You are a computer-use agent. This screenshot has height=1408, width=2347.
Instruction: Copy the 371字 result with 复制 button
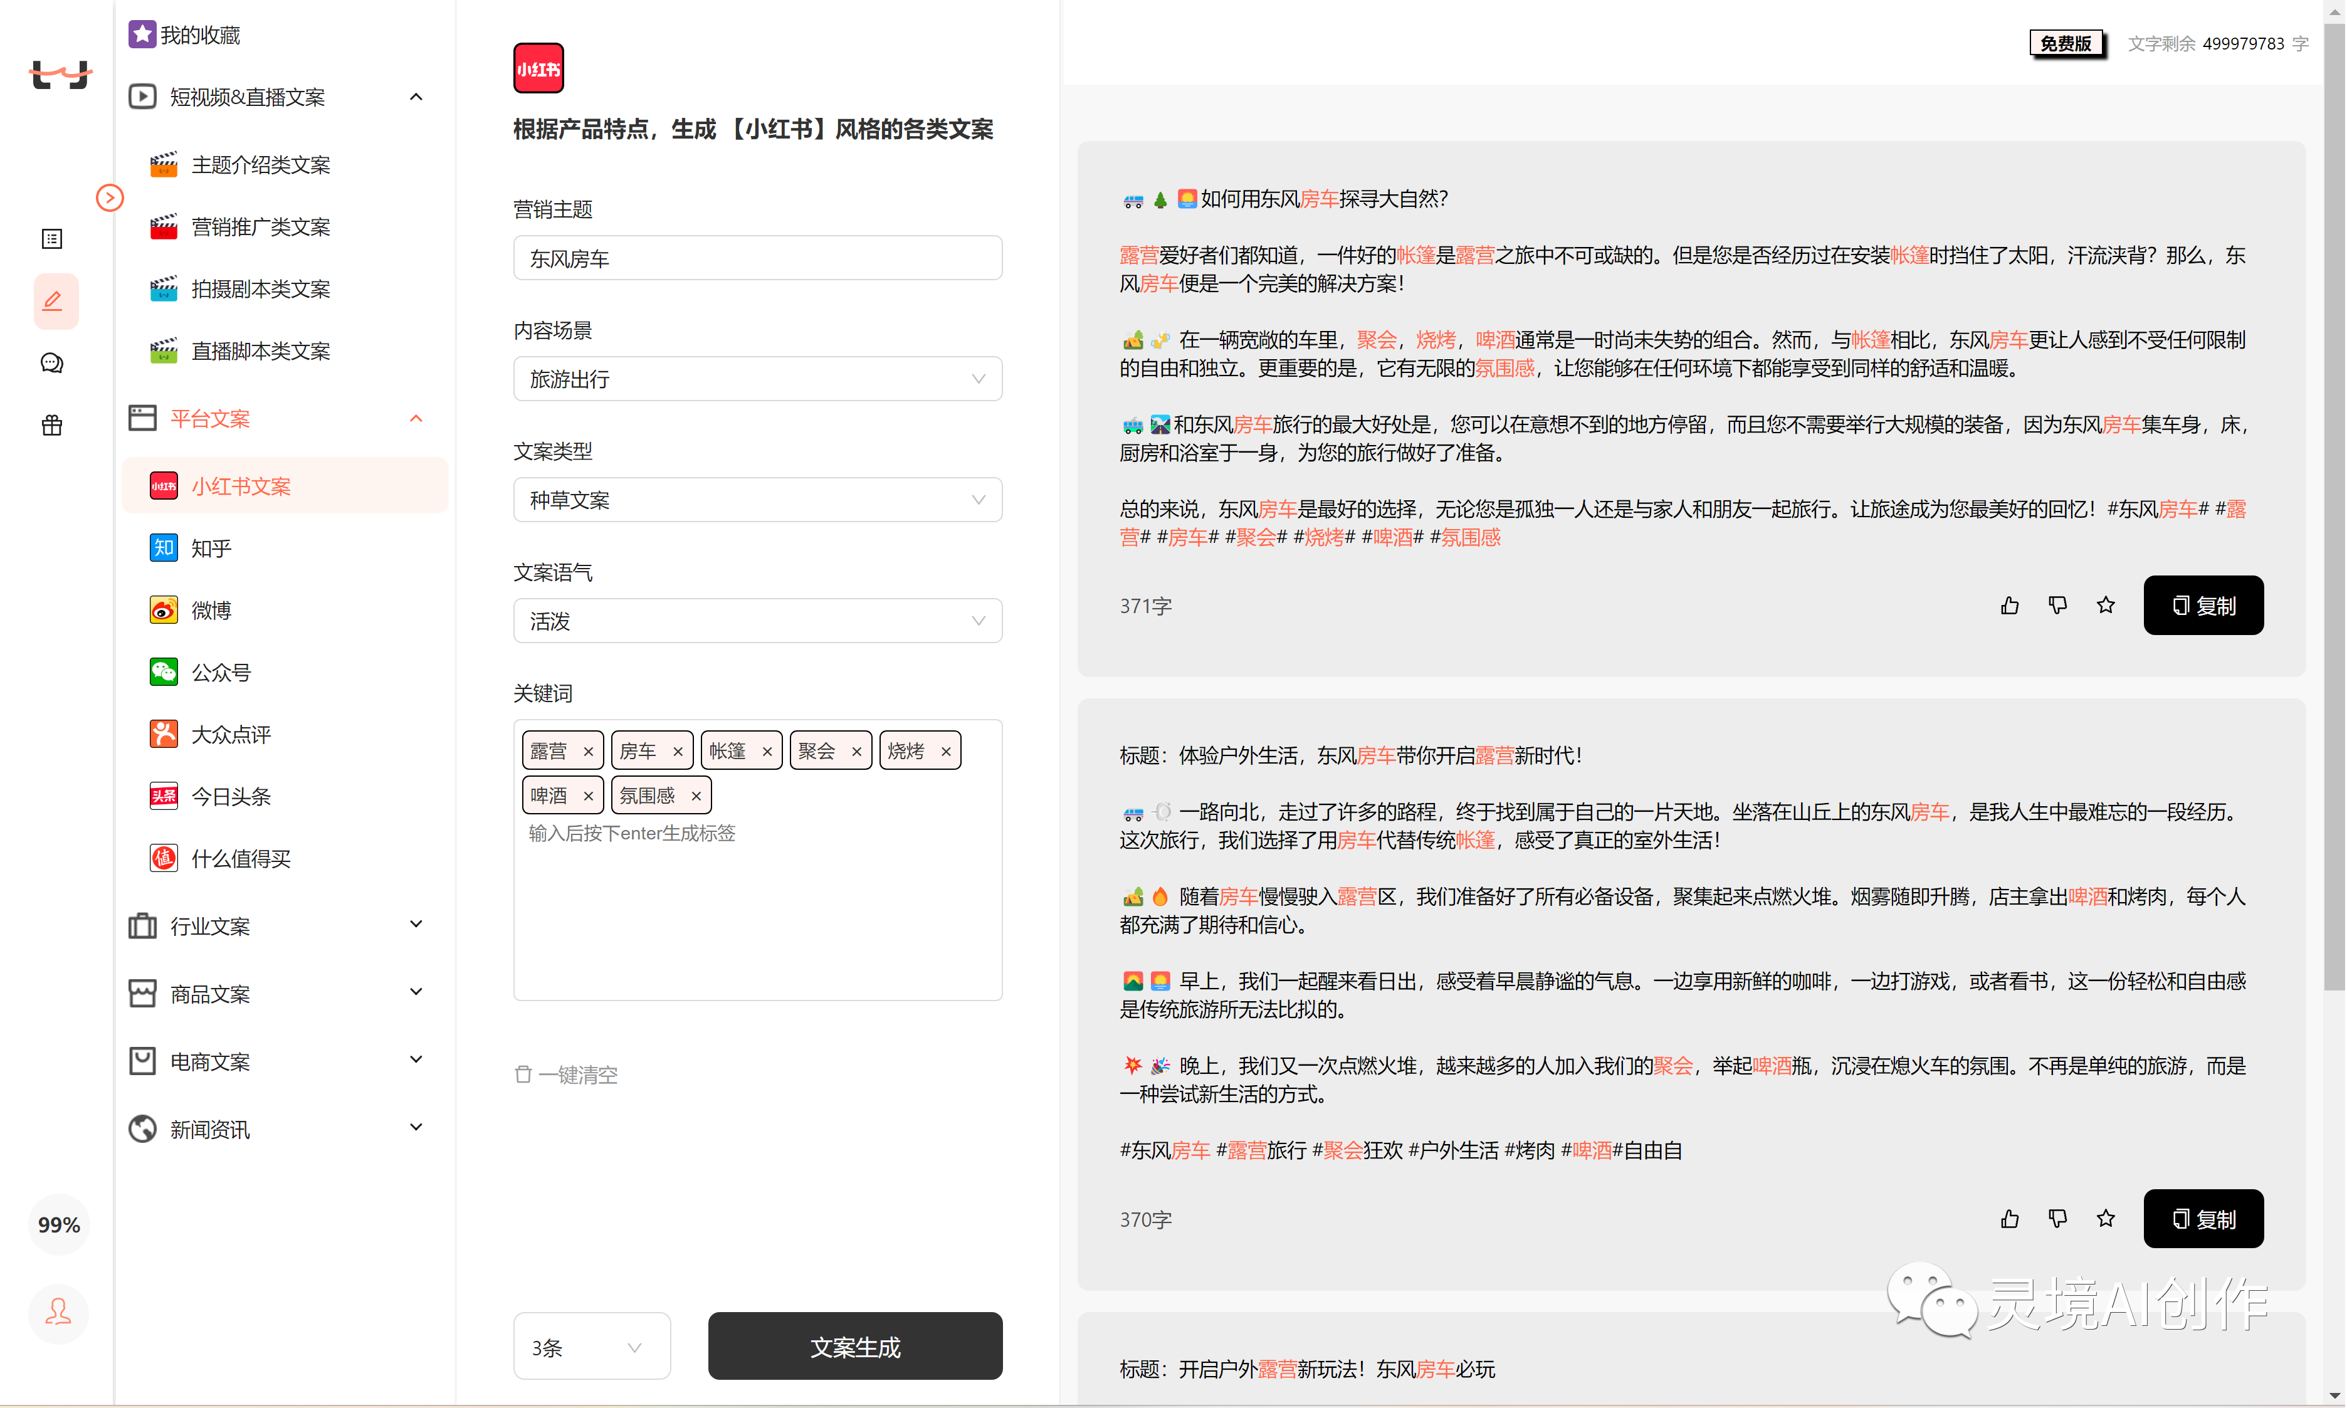pyautogui.click(x=2205, y=606)
